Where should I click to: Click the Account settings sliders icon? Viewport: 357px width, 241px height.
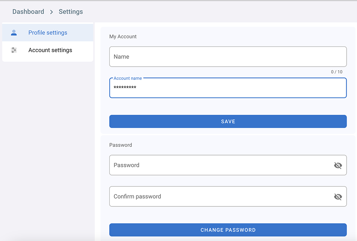(14, 50)
